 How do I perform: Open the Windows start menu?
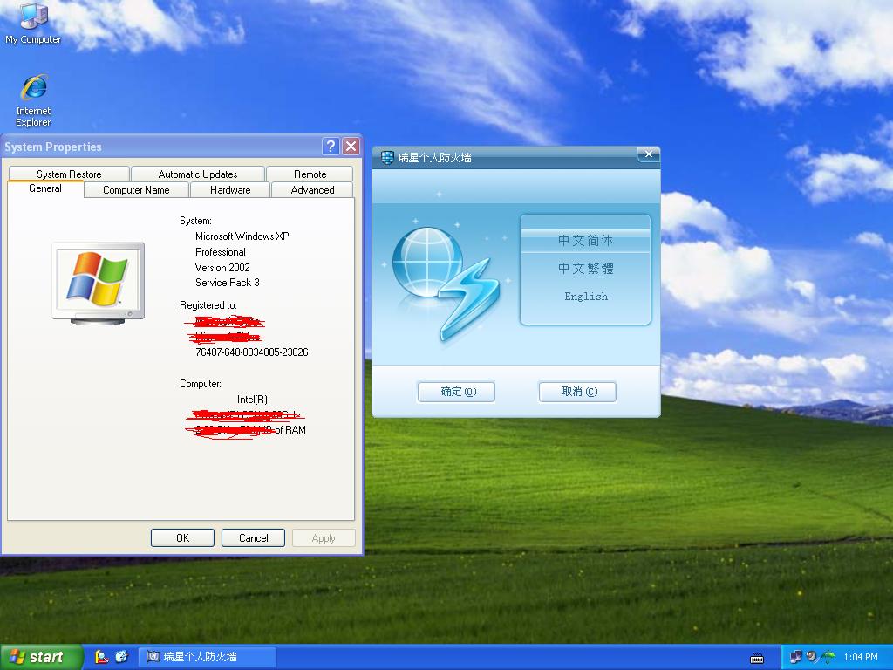[41, 657]
